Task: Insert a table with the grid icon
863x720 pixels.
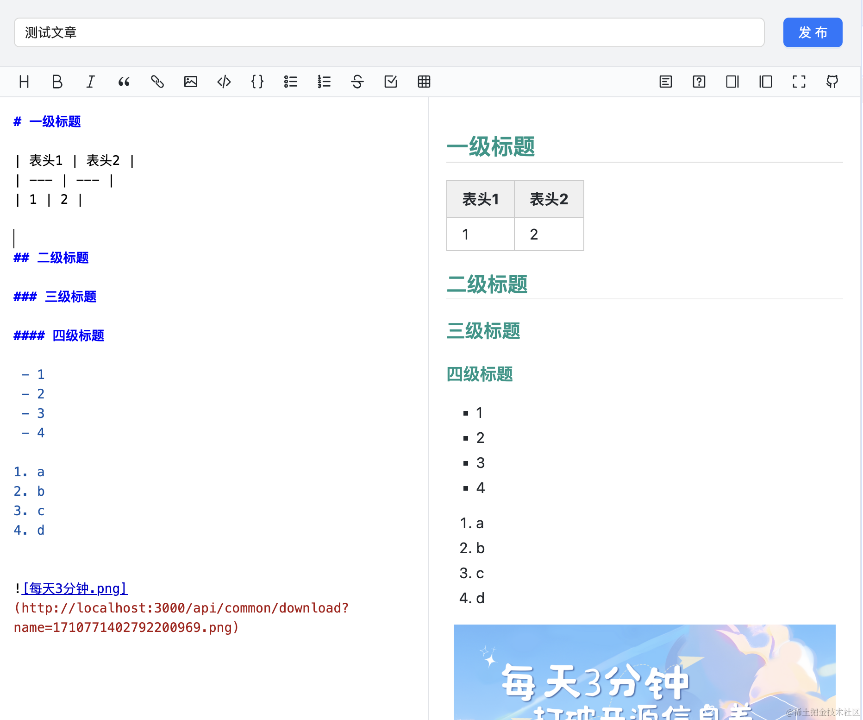Action: point(424,82)
